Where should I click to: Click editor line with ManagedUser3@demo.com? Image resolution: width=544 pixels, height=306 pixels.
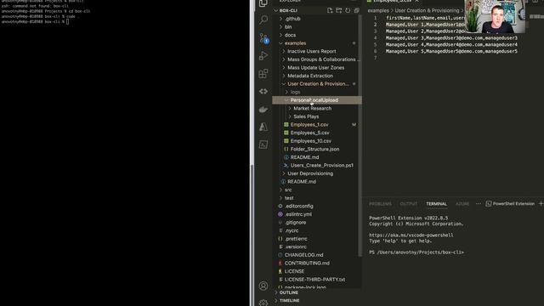click(x=451, y=37)
